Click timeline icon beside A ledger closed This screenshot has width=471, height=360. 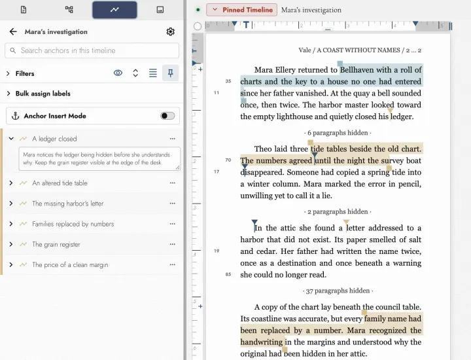(x=23, y=139)
